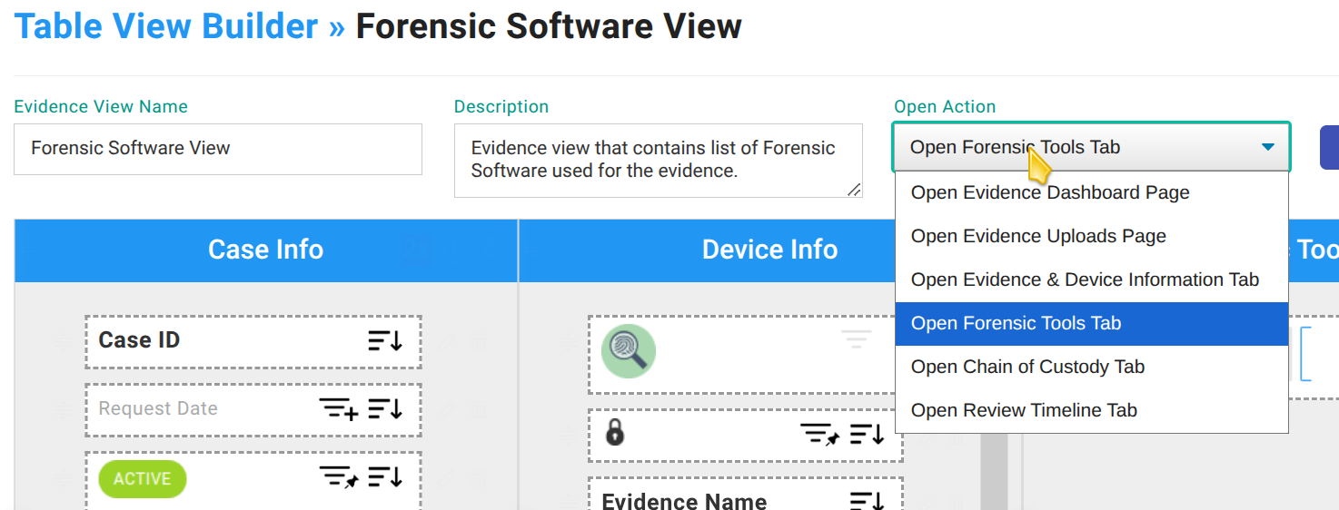
Task: Click the sort icon on Request Date row
Action: click(385, 409)
